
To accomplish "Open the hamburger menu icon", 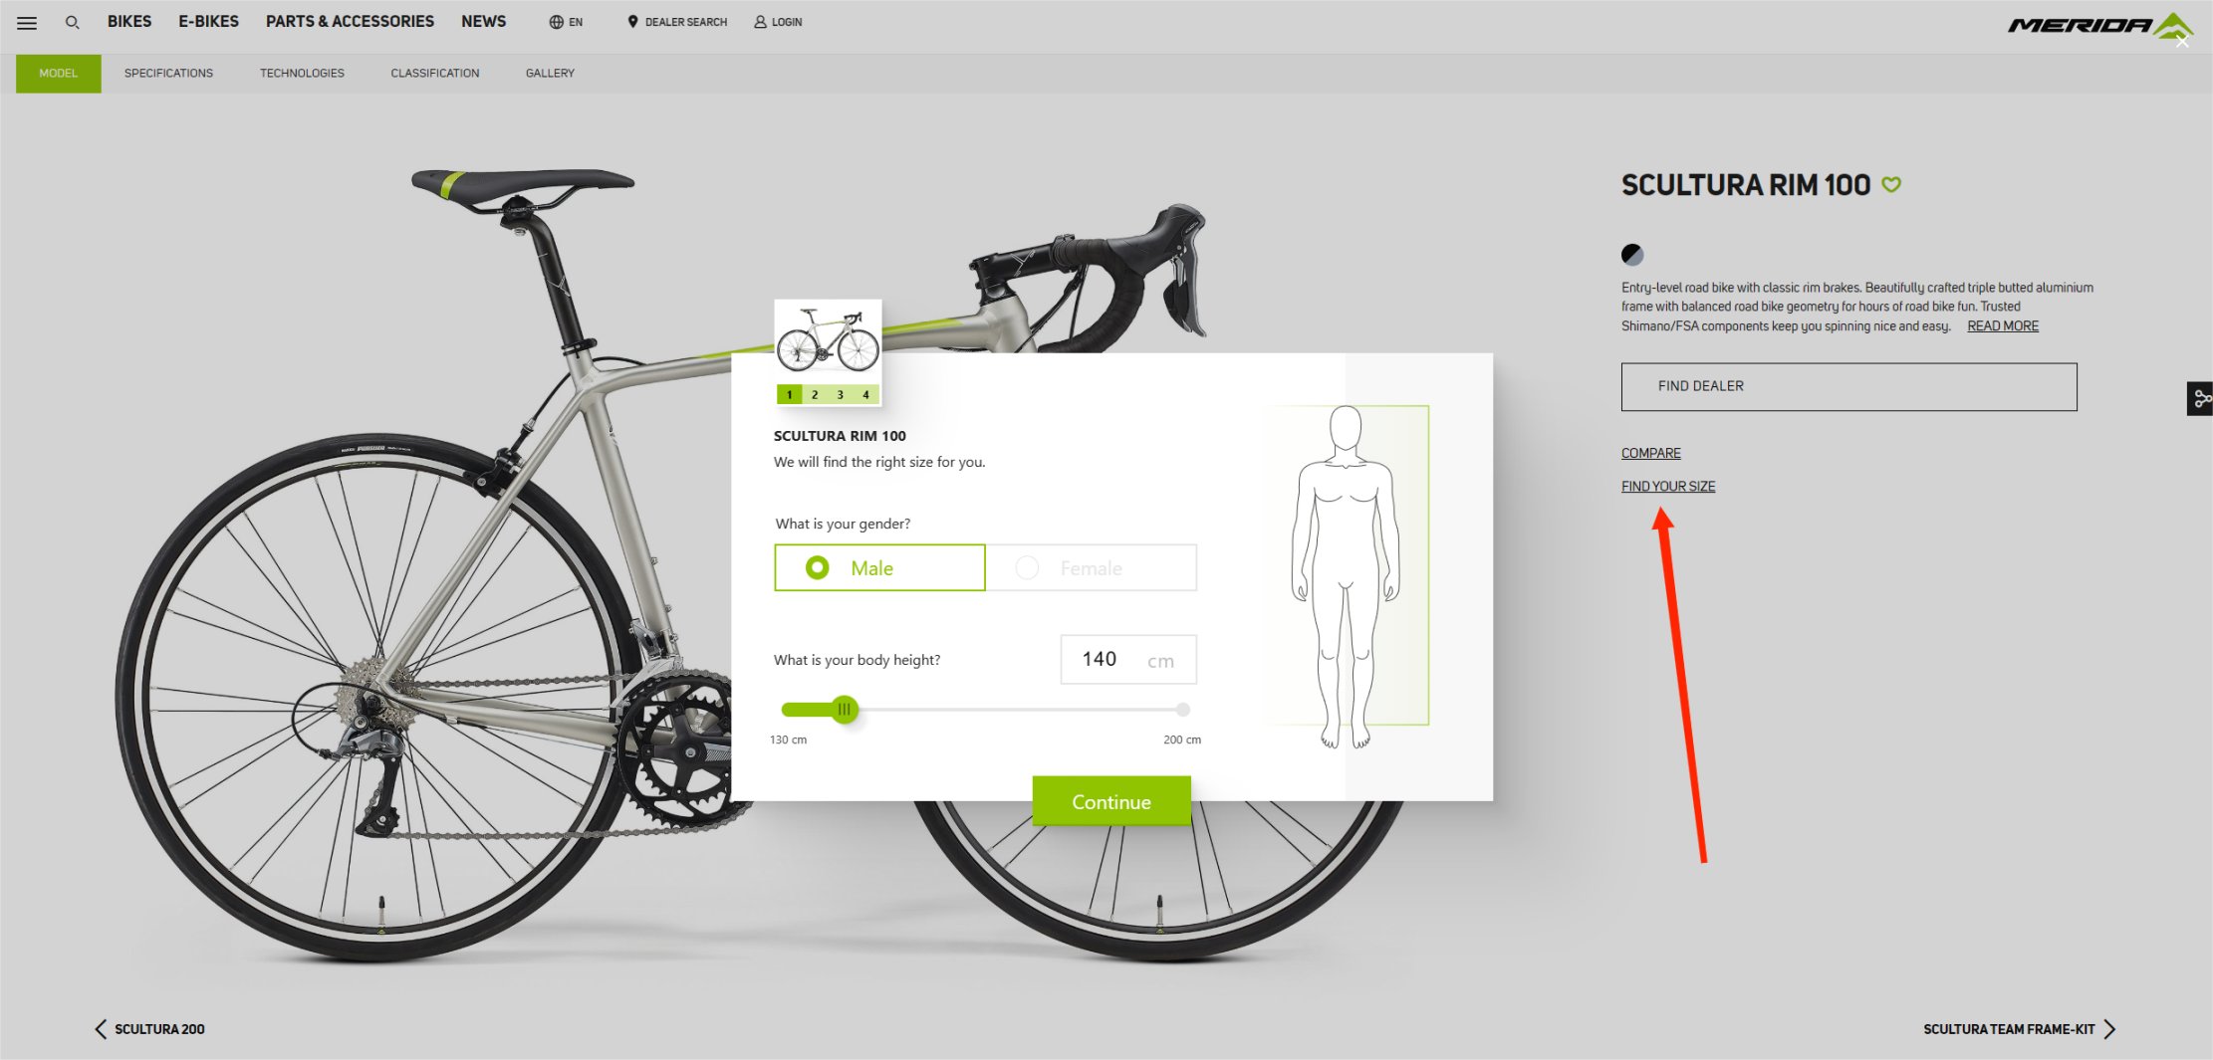I will coord(27,22).
